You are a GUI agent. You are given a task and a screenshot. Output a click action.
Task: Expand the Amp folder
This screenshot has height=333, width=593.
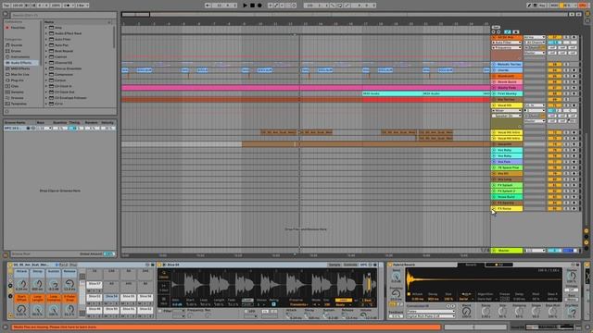tap(46, 28)
